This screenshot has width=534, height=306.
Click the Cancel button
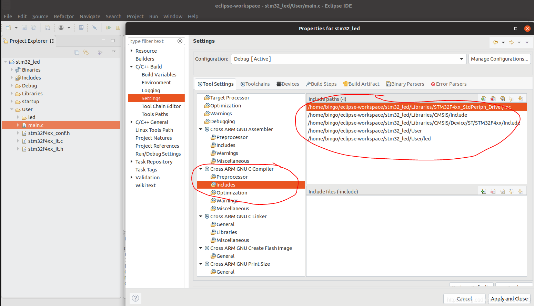click(464, 299)
